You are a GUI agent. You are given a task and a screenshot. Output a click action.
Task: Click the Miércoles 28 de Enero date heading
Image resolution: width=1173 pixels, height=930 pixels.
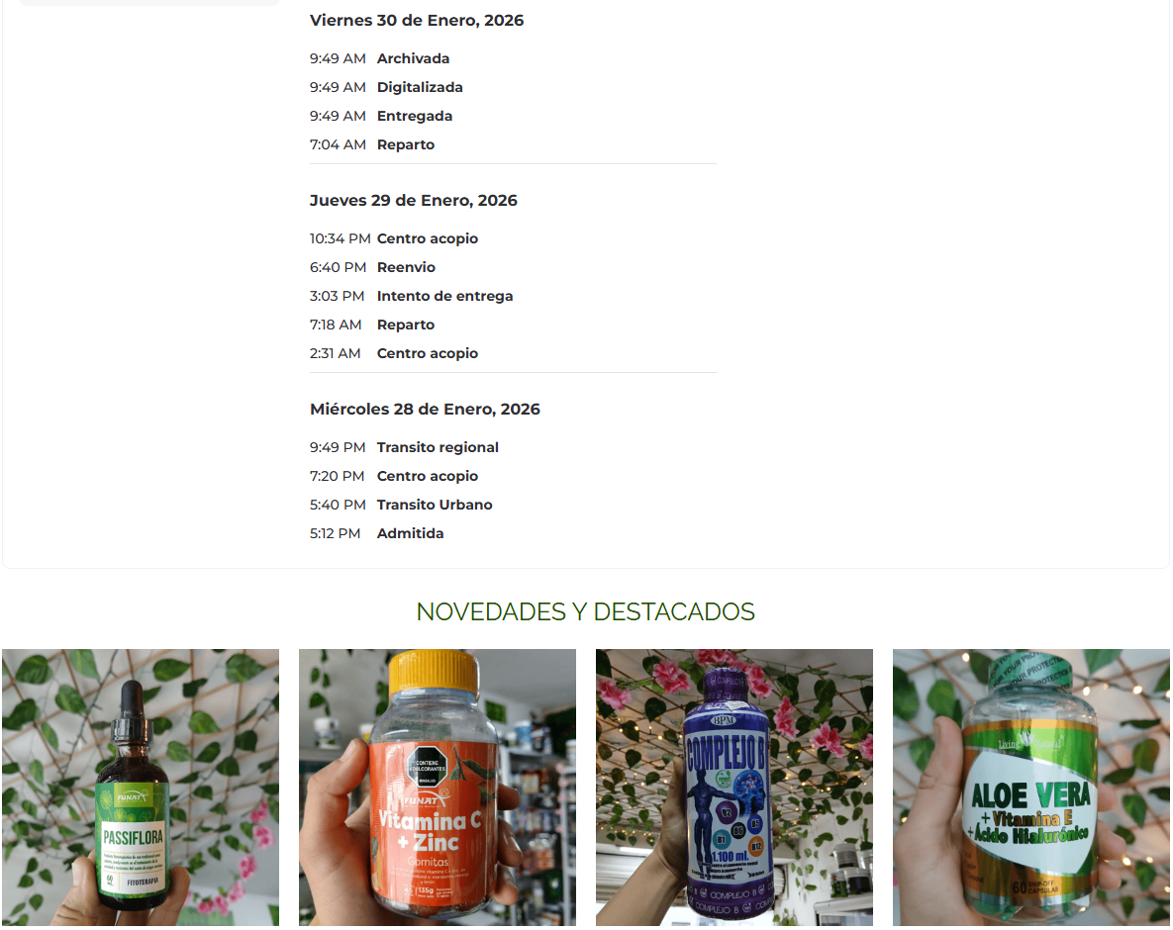[425, 409]
